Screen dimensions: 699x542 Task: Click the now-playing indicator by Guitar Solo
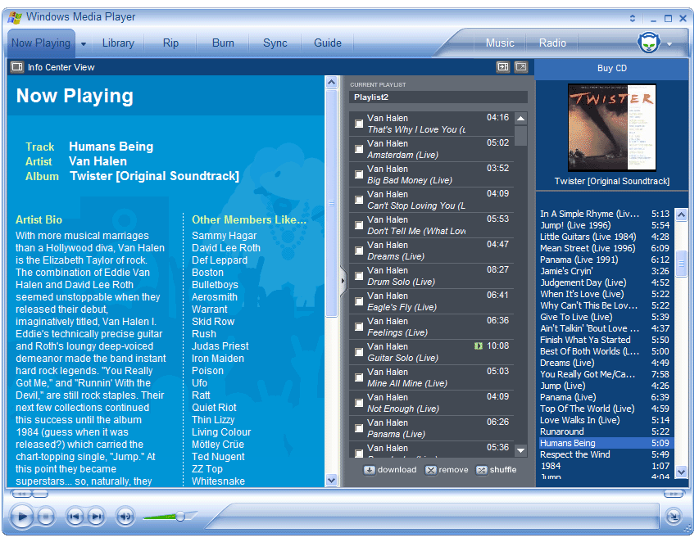(x=479, y=346)
